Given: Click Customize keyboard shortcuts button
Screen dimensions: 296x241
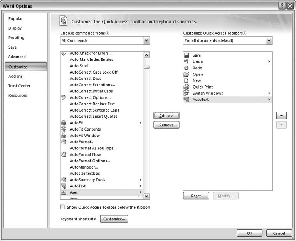Looking at the screenshot, I should (x=114, y=219).
